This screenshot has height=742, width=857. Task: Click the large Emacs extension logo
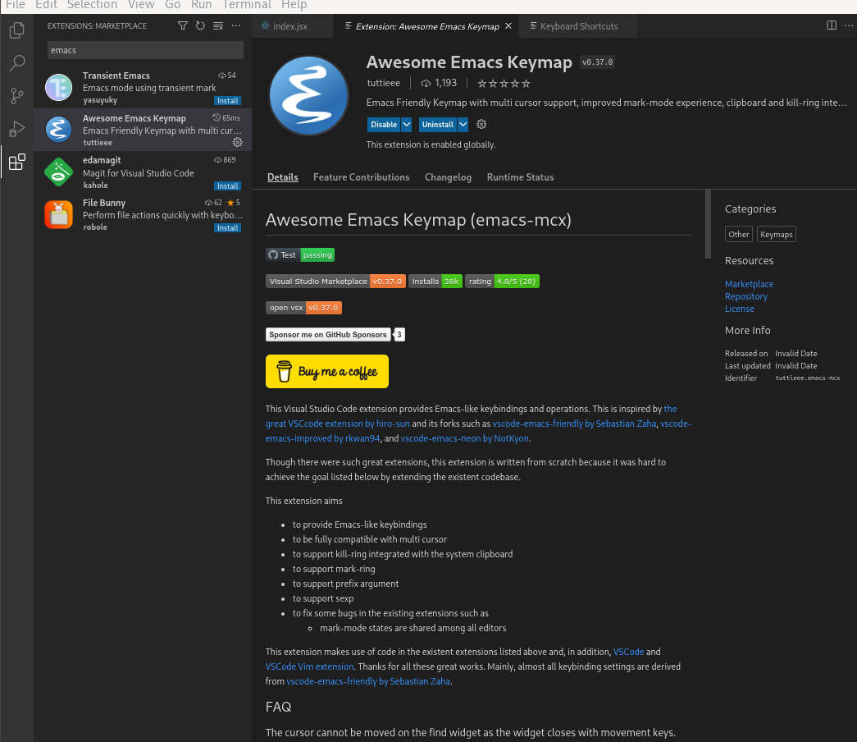click(x=309, y=95)
